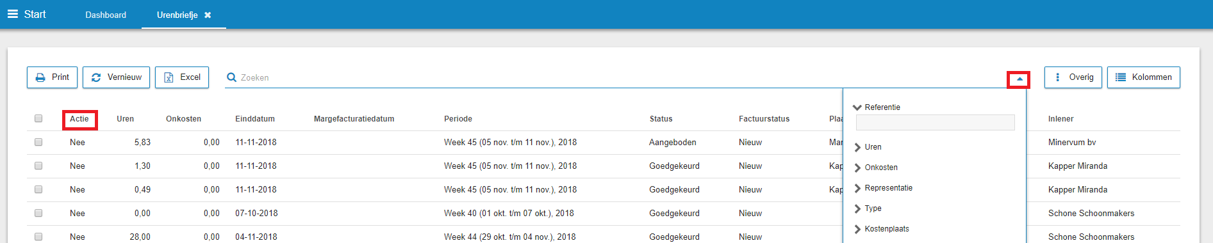Export with the Excel button
Image resolution: width=1213 pixels, height=243 pixels.
pyautogui.click(x=182, y=77)
